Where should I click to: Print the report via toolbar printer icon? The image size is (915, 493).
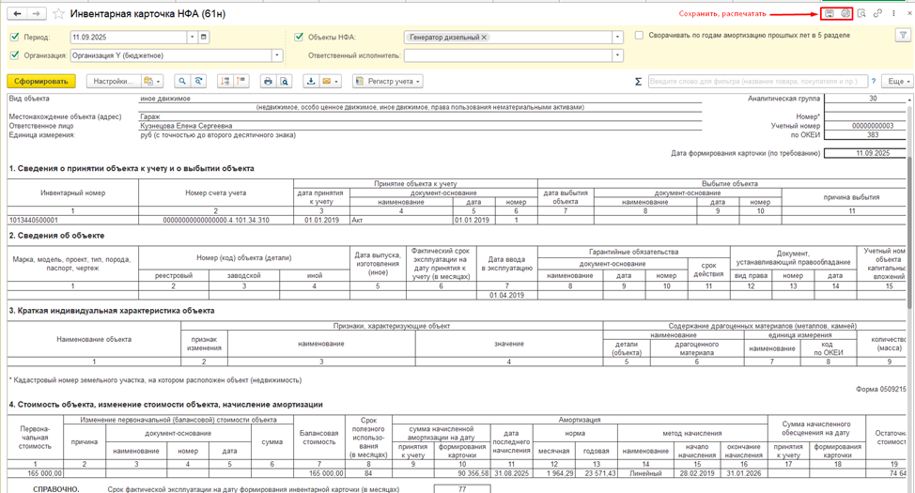click(x=268, y=81)
